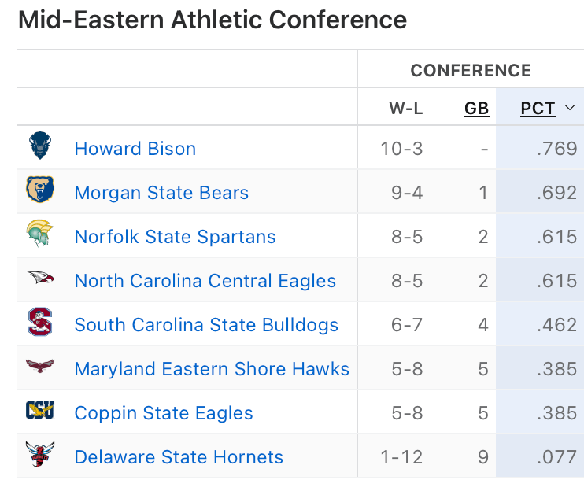Click the South Carolina State Bulldogs logo
The image size is (584, 480).
pyautogui.click(x=39, y=323)
